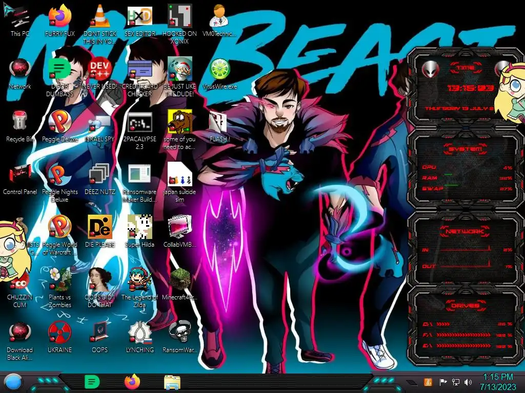Launch the FLASH ! desktop shortcut
This screenshot has width=525, height=393.
(219, 126)
